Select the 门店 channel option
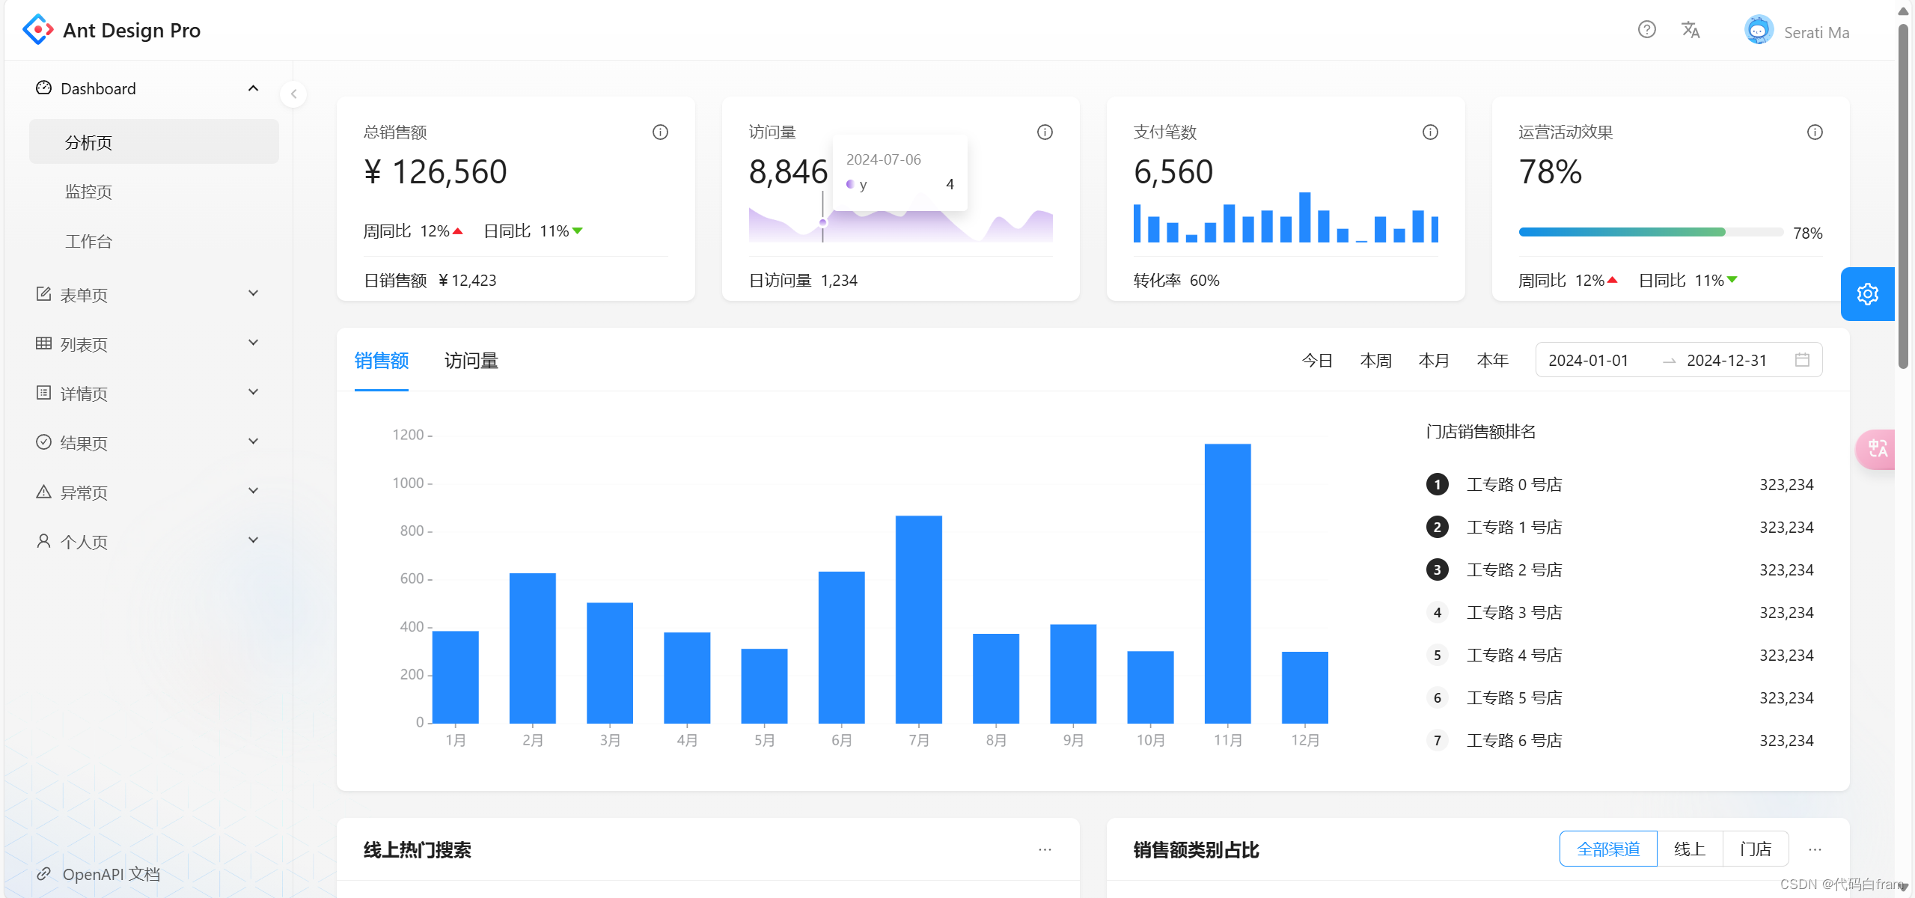Screen dimensions: 1915x898 pyautogui.click(x=1755, y=849)
